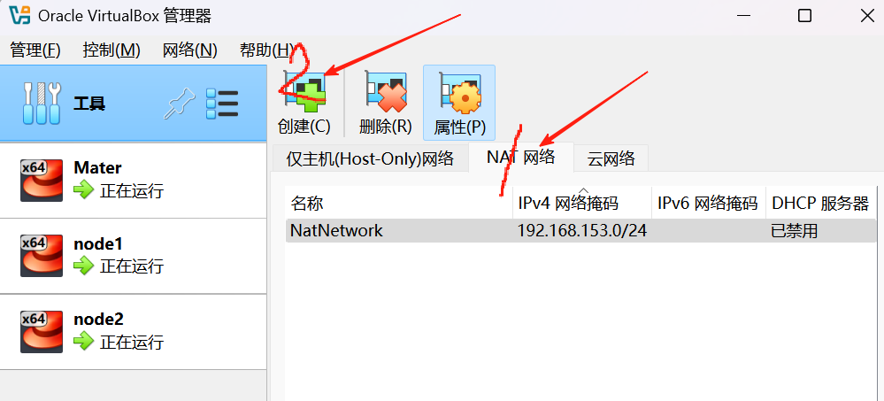This screenshot has width=884, height=401.
Task: Select the NatNetwork row
Action: tap(580, 231)
